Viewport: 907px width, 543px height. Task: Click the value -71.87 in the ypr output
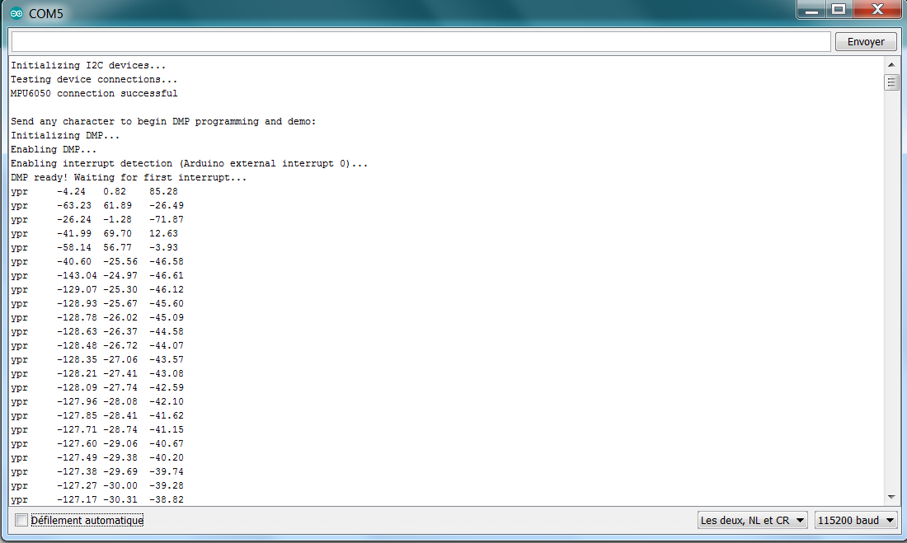tap(167, 219)
